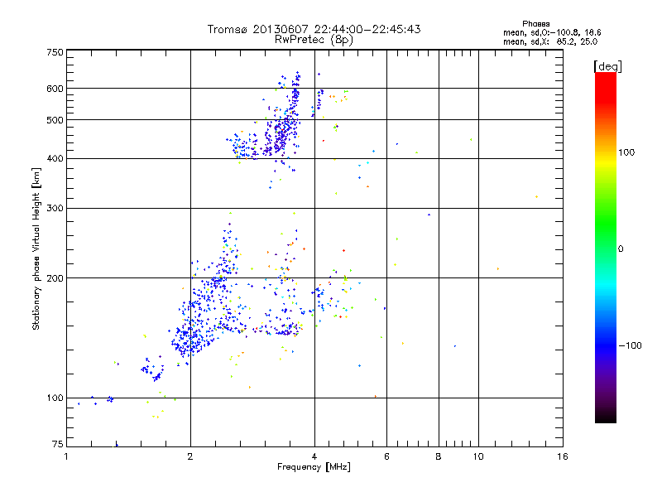The image size is (662, 497).
Task: Click the '[deg]' colorbar unit label
Action: coord(607,66)
